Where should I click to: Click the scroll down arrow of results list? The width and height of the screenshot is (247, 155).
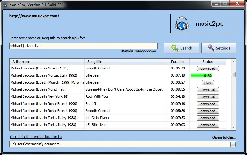click(x=233, y=128)
